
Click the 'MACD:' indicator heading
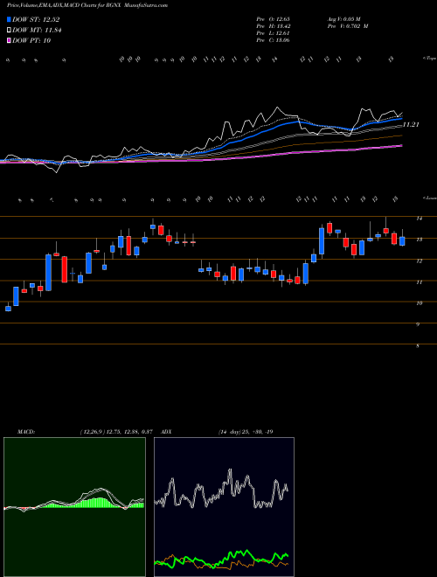26,432
